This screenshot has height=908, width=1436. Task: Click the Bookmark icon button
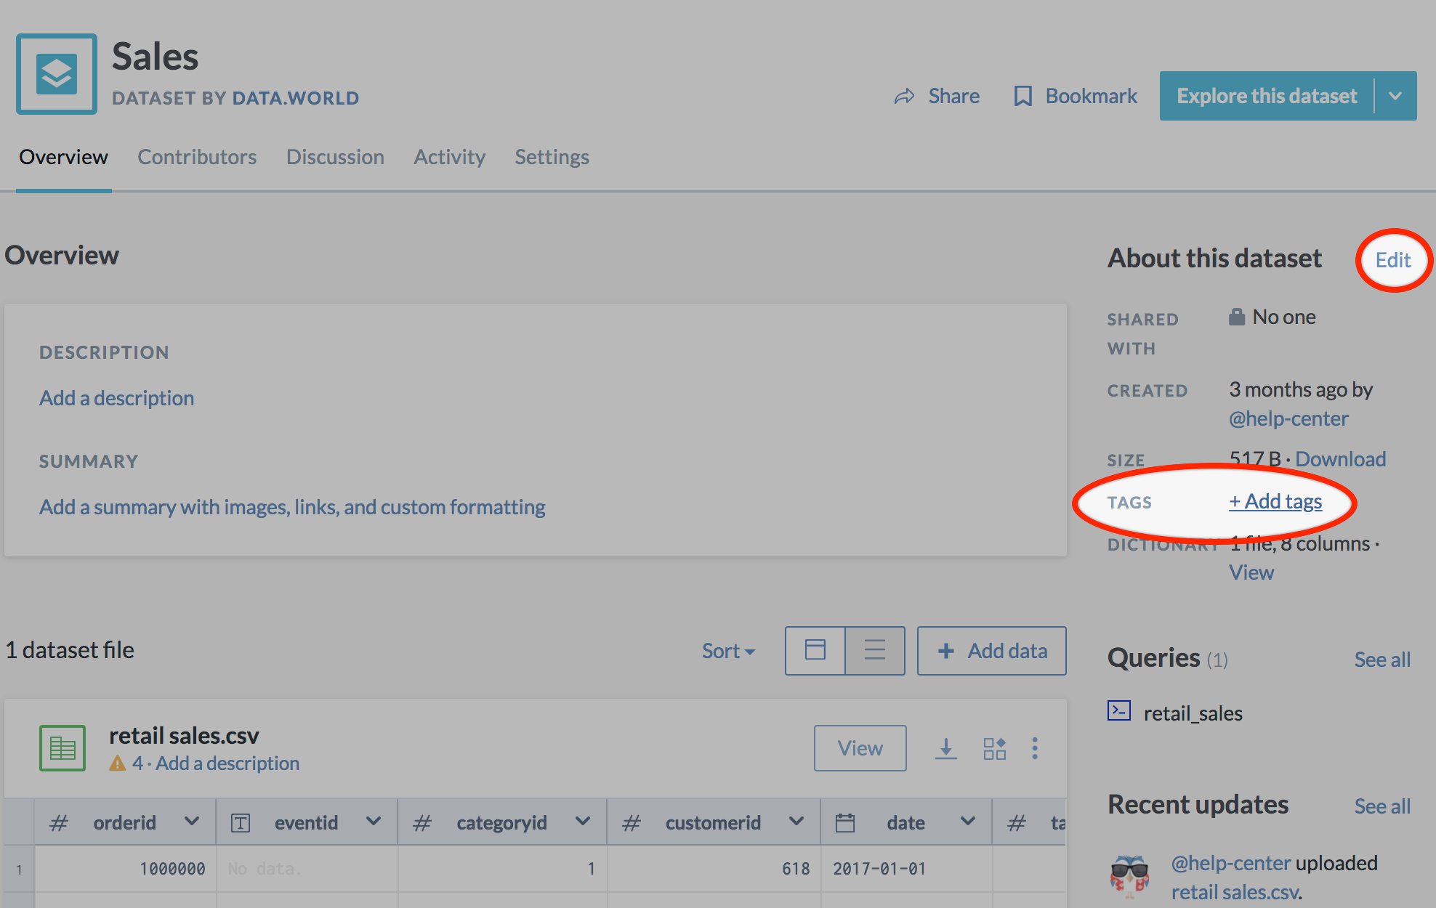pyautogui.click(x=1020, y=96)
